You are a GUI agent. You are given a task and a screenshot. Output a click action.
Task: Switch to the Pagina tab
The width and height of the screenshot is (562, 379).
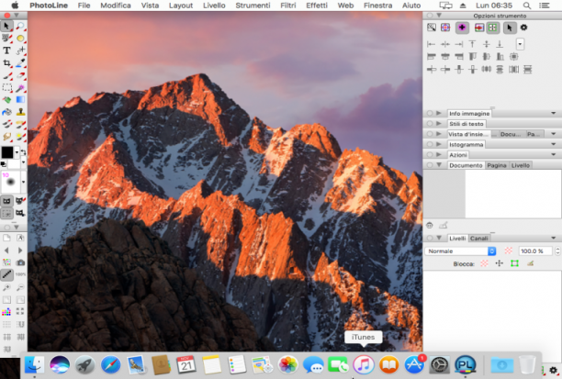(x=497, y=165)
